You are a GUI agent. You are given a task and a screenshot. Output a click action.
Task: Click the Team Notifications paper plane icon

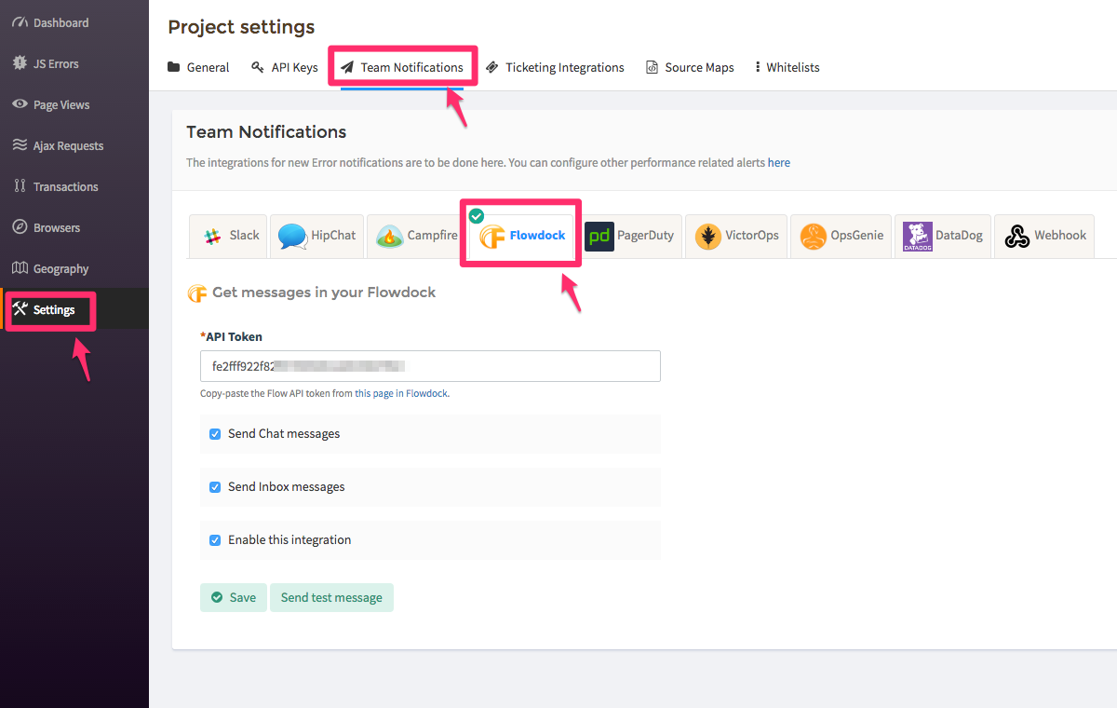(x=347, y=67)
